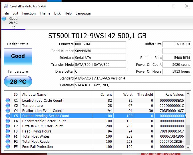Screen dimensions: 193x155
Task: Click the Attribute Name column header
Action: [x=57, y=94]
